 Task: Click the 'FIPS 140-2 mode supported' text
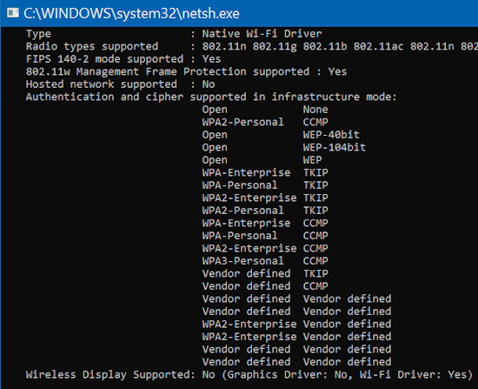104,59
